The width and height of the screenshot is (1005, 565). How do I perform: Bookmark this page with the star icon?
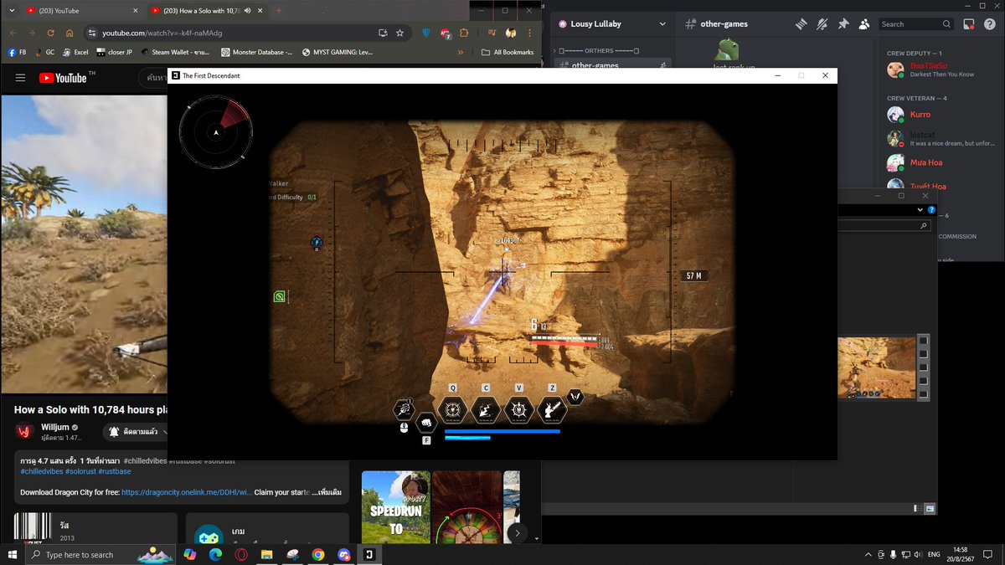point(400,33)
